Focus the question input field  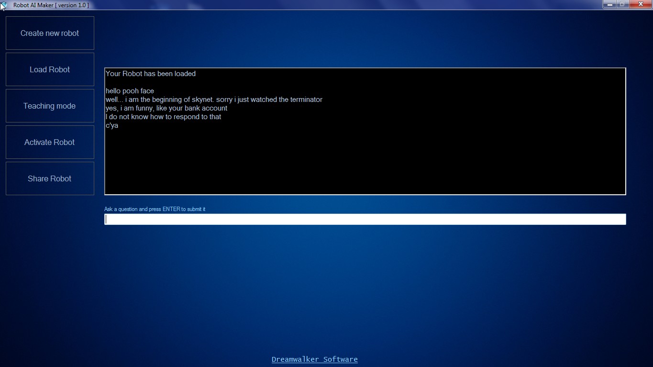click(365, 219)
